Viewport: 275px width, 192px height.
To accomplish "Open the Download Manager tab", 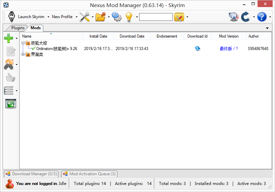I will [32, 174].
